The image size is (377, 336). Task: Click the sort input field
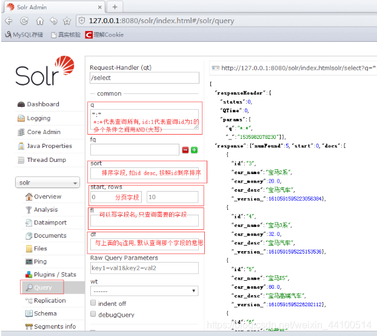coord(144,173)
